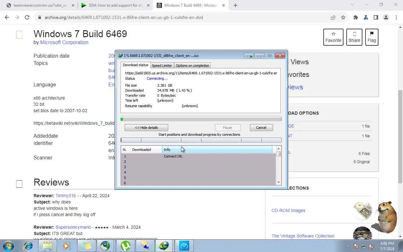Open the Microsoft Corporation author link

[64, 42]
